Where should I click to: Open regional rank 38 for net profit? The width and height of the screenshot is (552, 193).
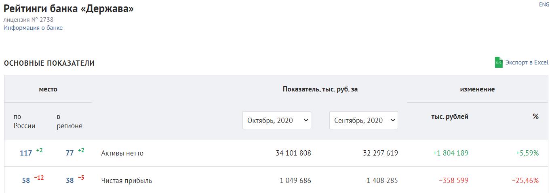coord(70,181)
